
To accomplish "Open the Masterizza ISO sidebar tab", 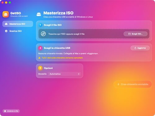I will (x=18, y=24).
